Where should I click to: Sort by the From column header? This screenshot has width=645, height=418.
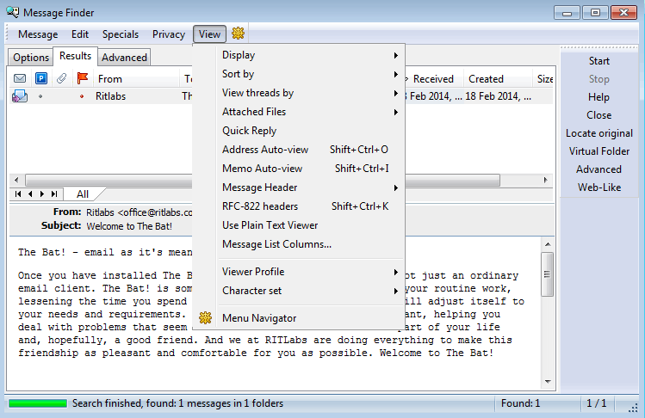[x=136, y=78]
